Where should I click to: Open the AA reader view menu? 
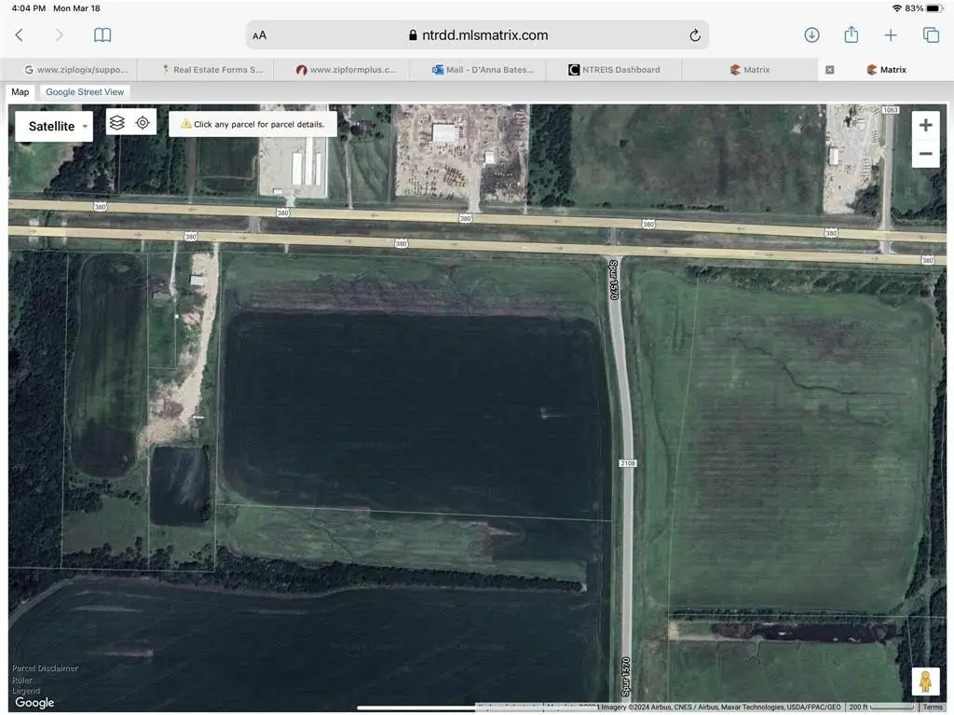pyautogui.click(x=259, y=35)
